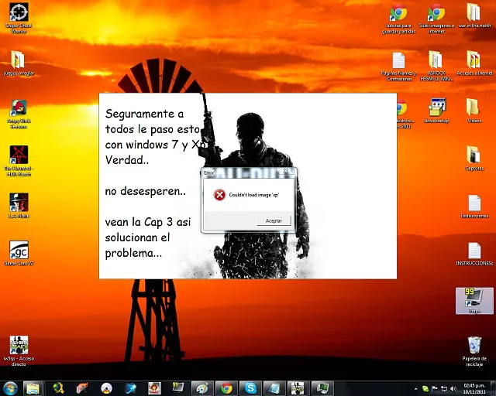
Task: Close the Error dialog with its X button
Action: click(286, 172)
